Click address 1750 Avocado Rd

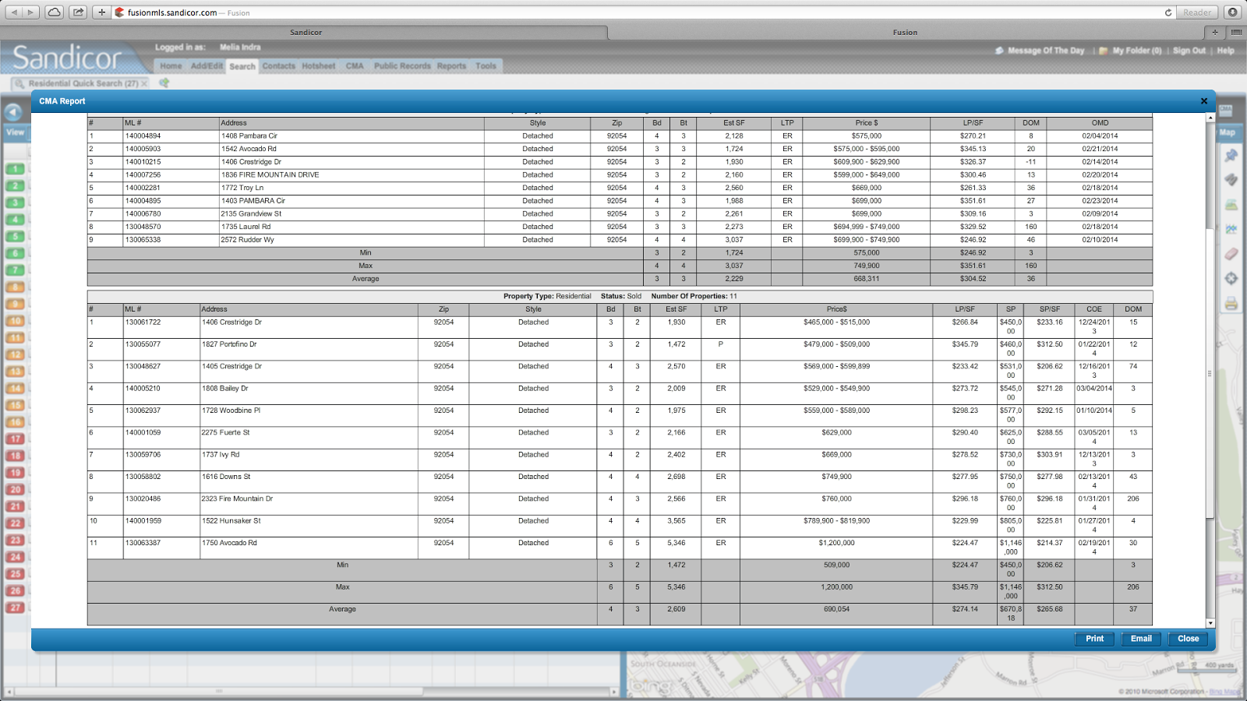(229, 543)
